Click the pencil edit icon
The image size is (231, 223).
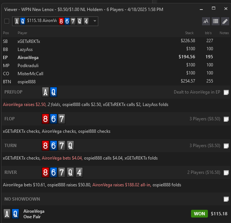coord(225,21)
